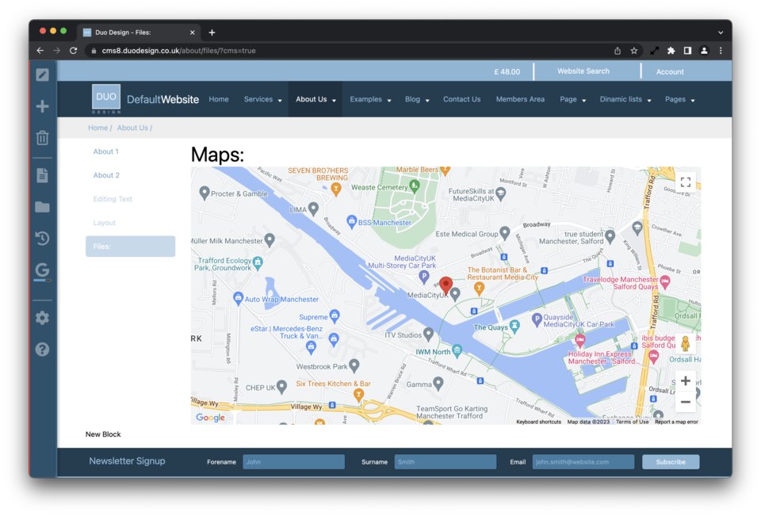The image size is (761, 516).
Task: Click the plus add icon in sidebar
Action: pos(42,106)
